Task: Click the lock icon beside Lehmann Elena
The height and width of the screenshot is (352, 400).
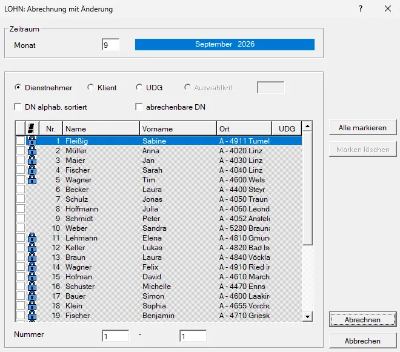Action: click(32, 237)
